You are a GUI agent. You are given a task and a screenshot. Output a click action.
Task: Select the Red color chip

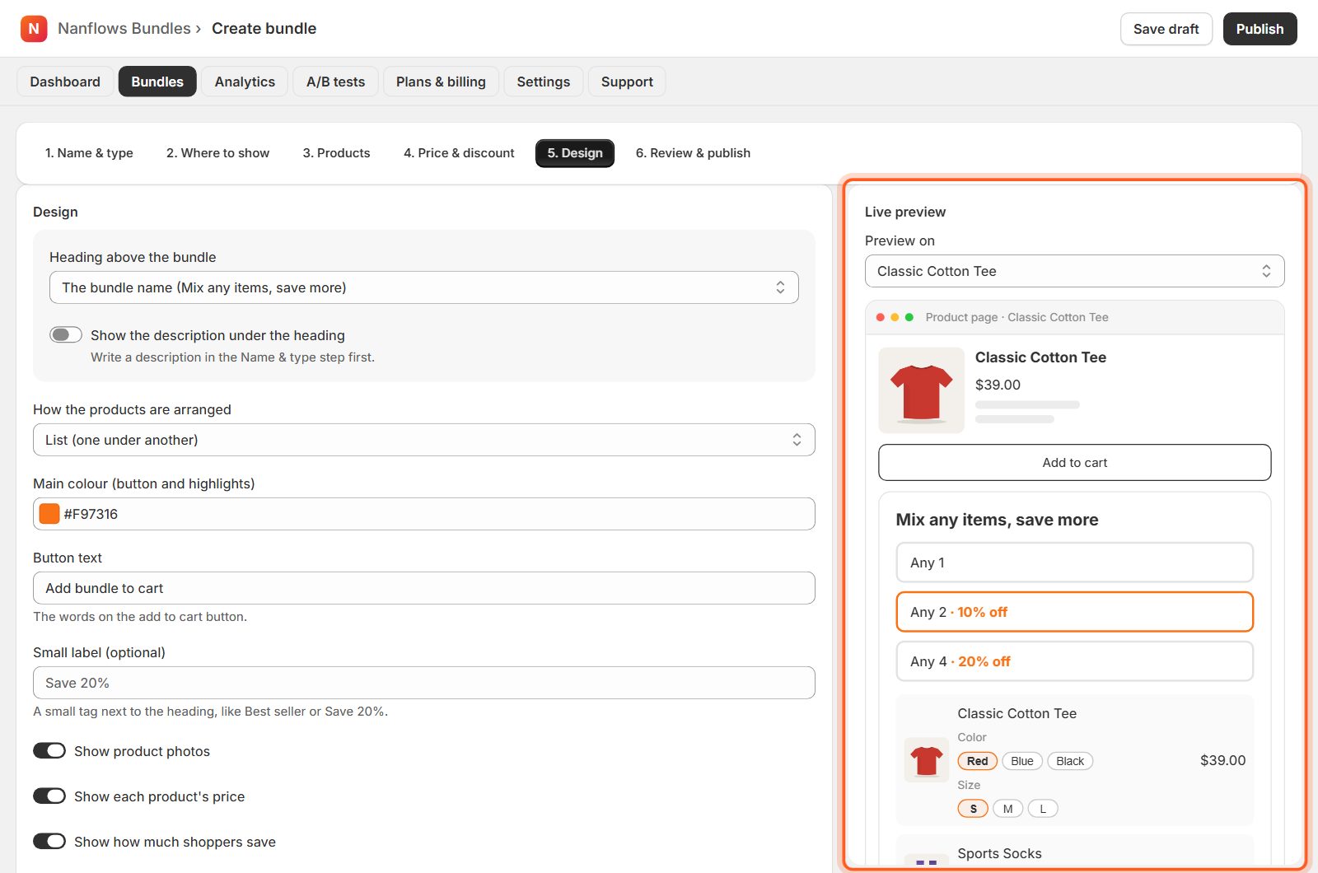click(x=978, y=761)
